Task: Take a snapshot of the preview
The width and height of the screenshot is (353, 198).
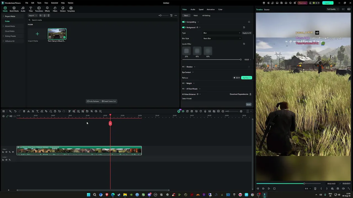Action: (x=338, y=189)
